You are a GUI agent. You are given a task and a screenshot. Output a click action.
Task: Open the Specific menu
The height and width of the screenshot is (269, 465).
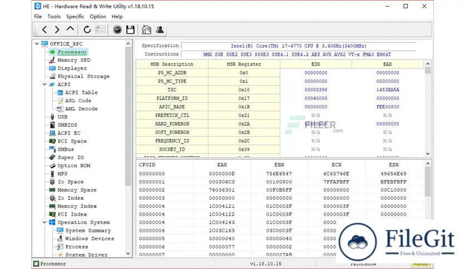[75, 17]
